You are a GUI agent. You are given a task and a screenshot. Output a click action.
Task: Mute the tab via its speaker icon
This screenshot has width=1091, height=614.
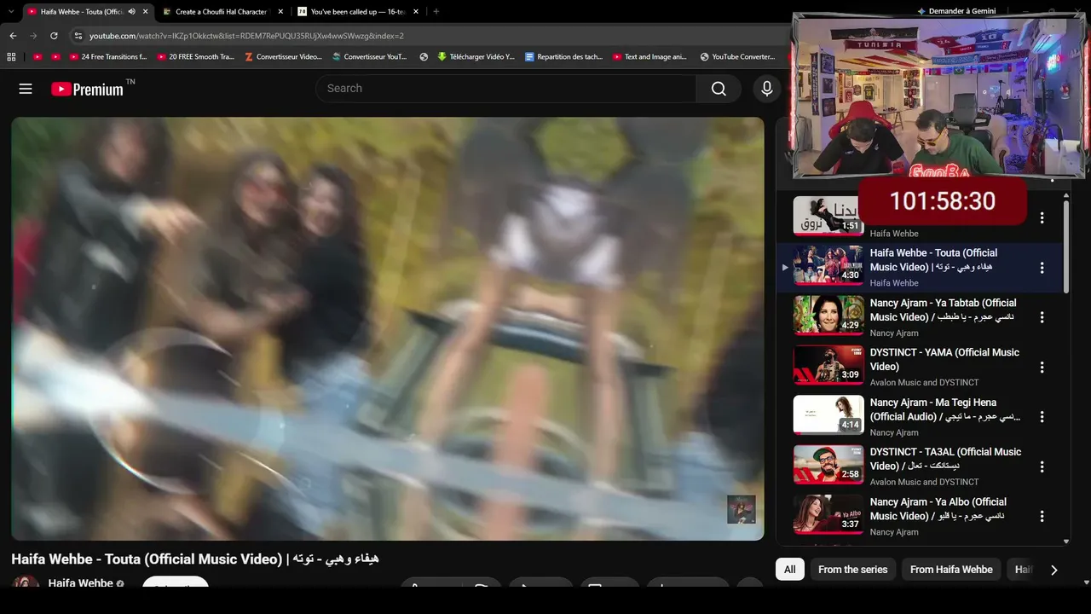coord(131,12)
